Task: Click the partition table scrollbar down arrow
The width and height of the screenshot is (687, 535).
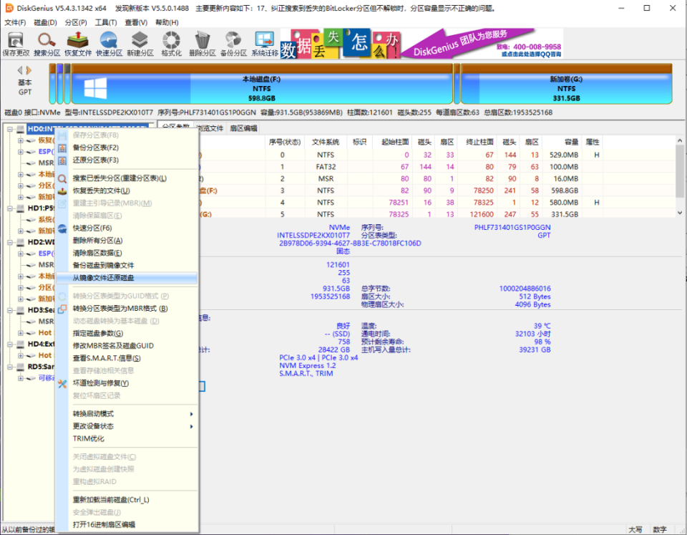Action: click(680, 213)
